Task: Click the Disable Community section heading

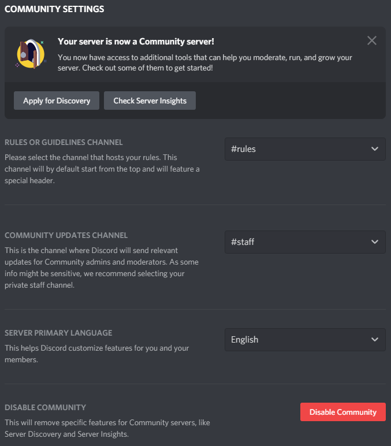Action: point(45,407)
